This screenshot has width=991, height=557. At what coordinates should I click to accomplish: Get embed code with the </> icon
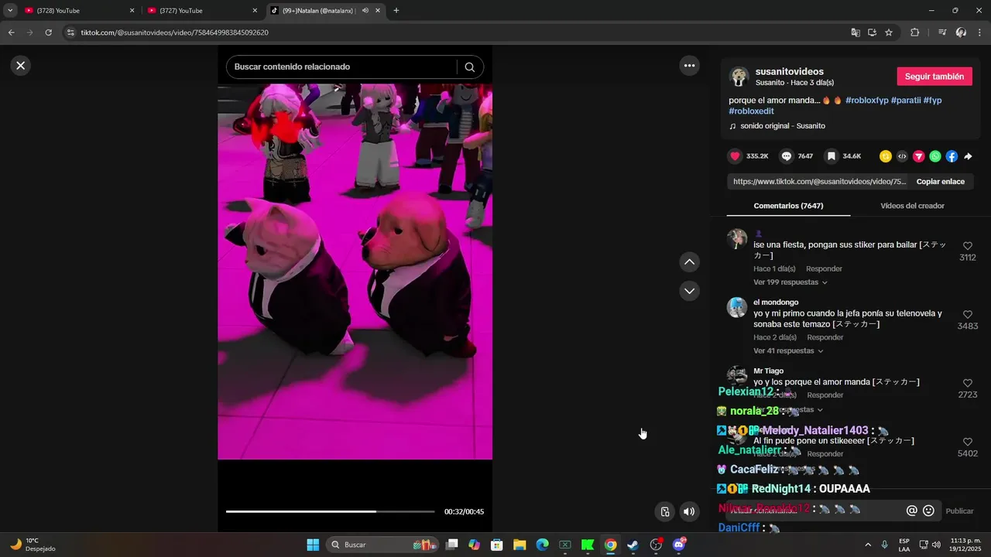(x=902, y=156)
